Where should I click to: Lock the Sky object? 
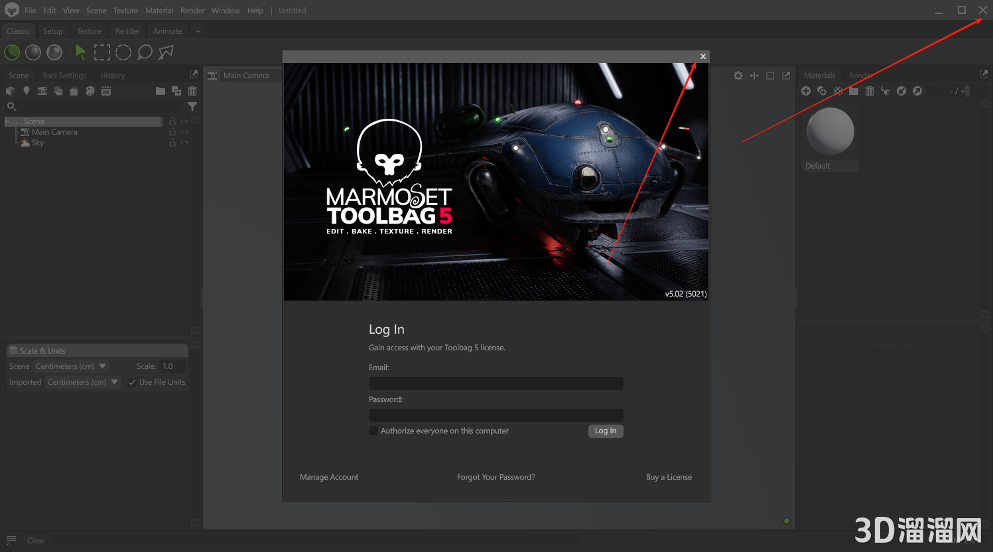(172, 143)
